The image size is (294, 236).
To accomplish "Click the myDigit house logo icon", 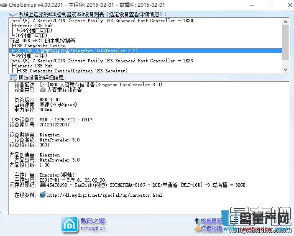I will point(69,224).
